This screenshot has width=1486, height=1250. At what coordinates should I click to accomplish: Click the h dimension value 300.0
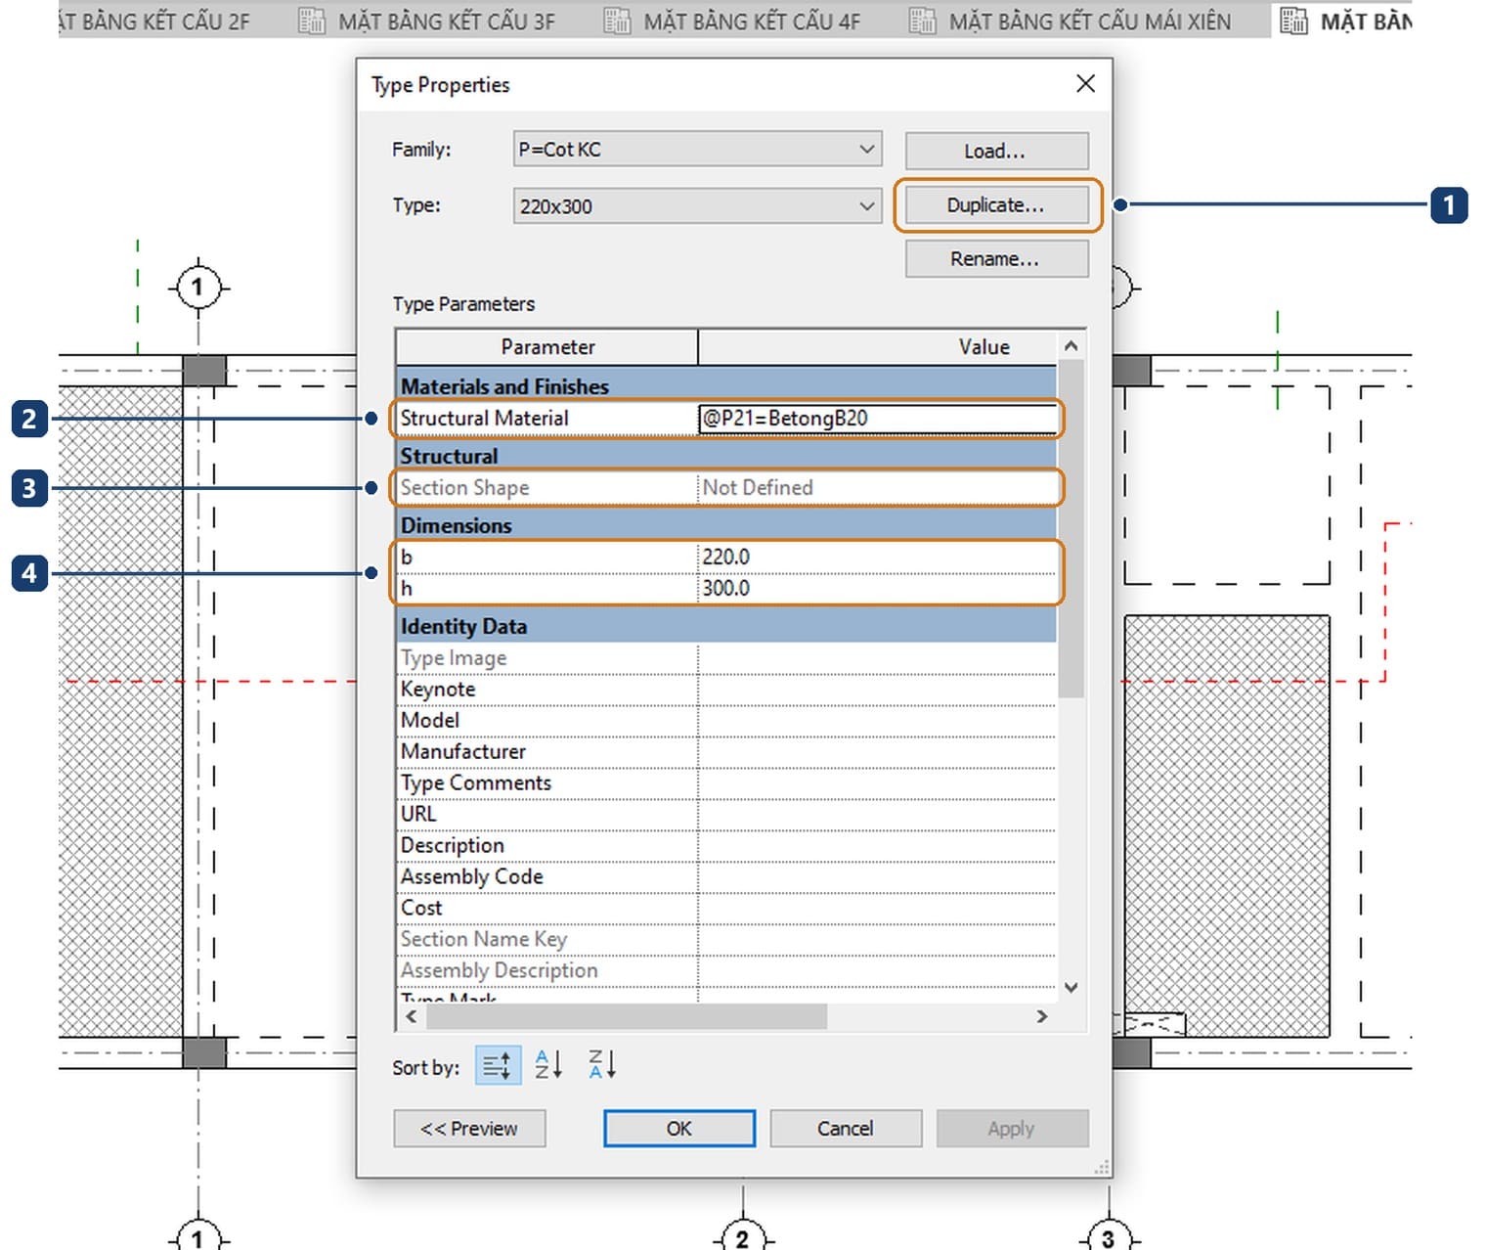[878, 588]
